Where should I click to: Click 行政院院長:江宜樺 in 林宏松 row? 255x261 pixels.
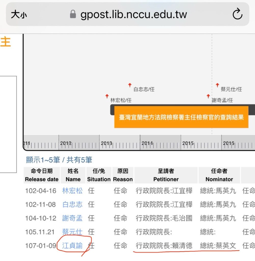[x=164, y=191]
